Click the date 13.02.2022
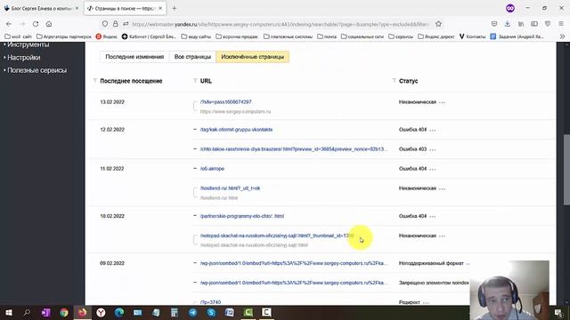This screenshot has width=570, height=320. coord(112,102)
